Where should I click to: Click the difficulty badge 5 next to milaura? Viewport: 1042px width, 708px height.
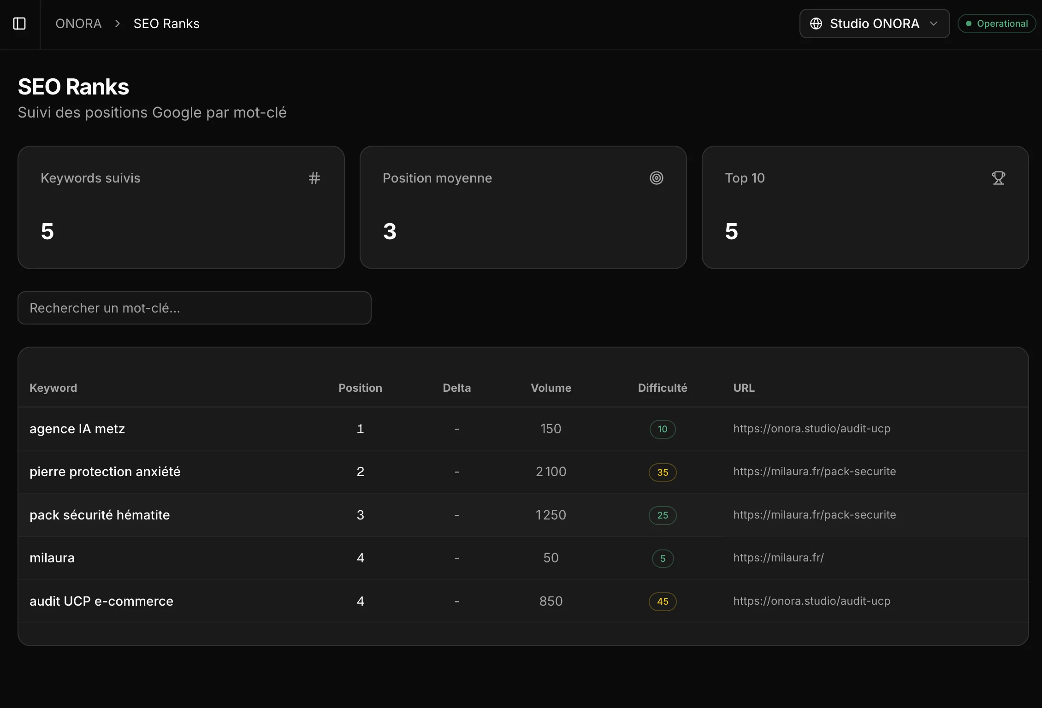[x=663, y=558]
